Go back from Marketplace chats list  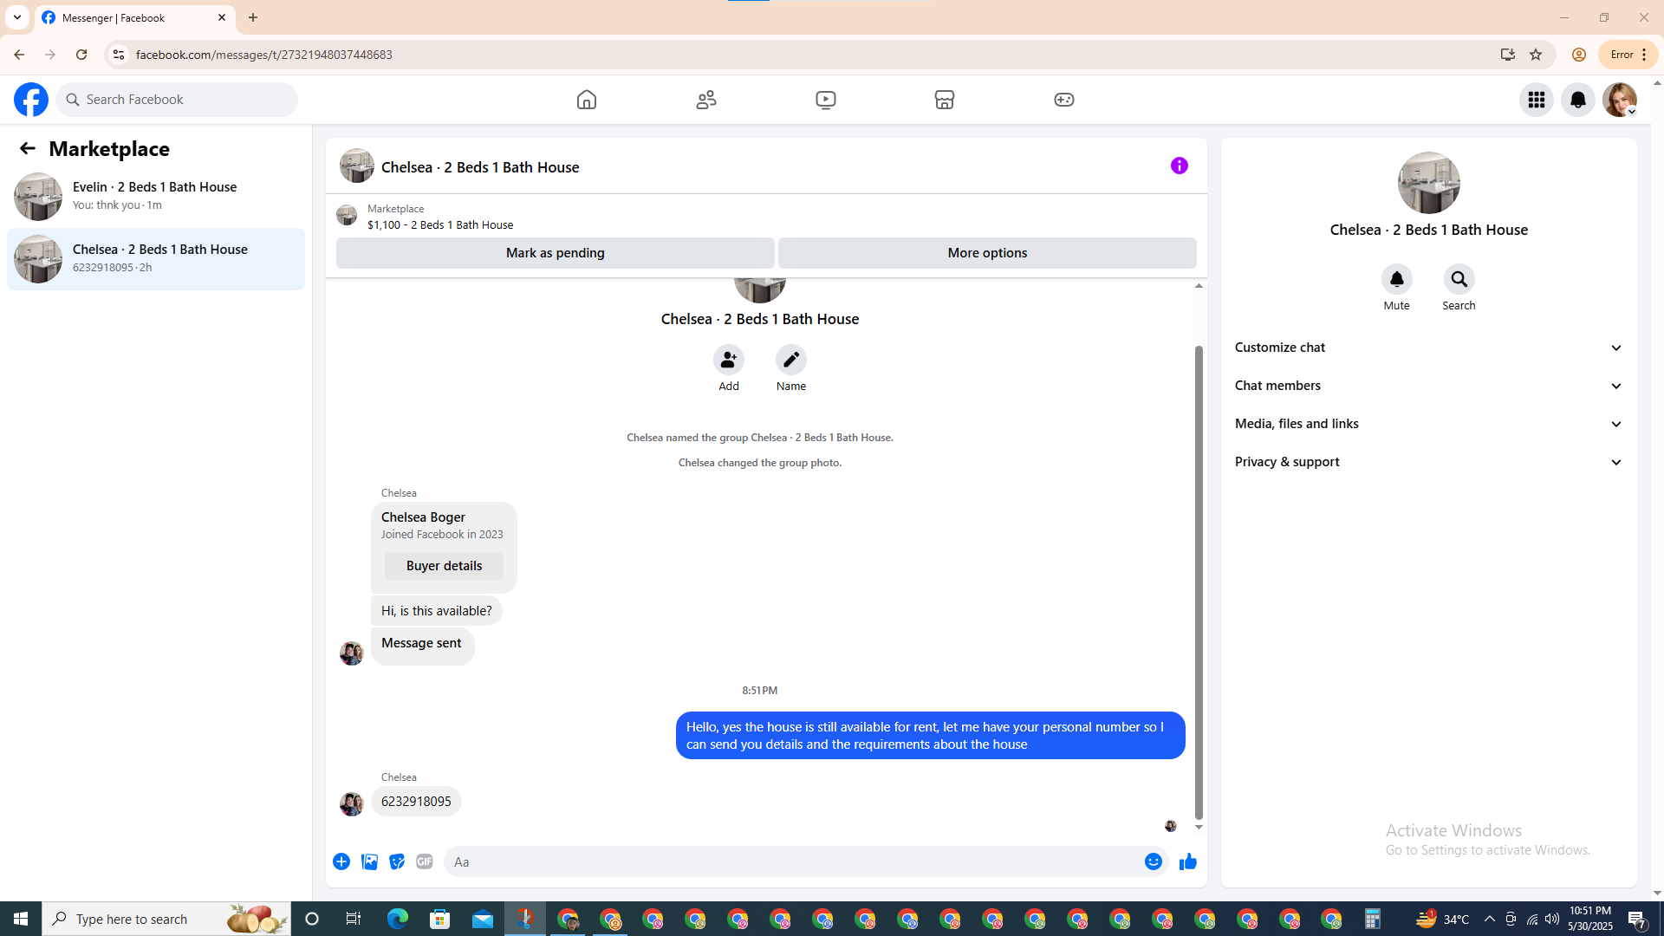[28, 148]
